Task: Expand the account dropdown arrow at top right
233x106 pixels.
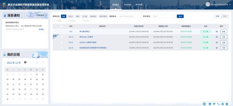Action: 230,5
